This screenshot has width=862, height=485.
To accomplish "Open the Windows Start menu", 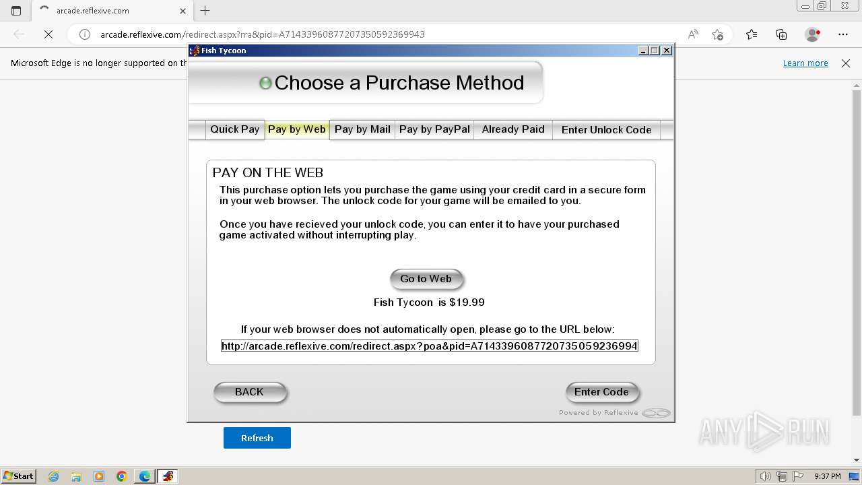I will [18, 476].
